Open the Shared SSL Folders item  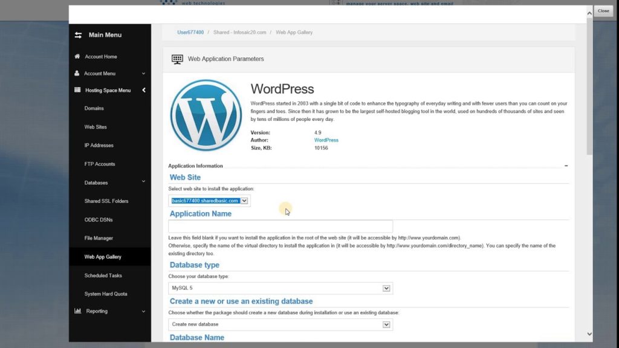pos(106,201)
